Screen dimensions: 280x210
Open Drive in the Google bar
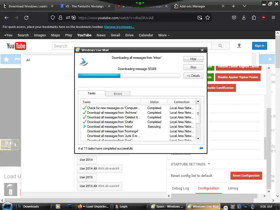click(129, 35)
